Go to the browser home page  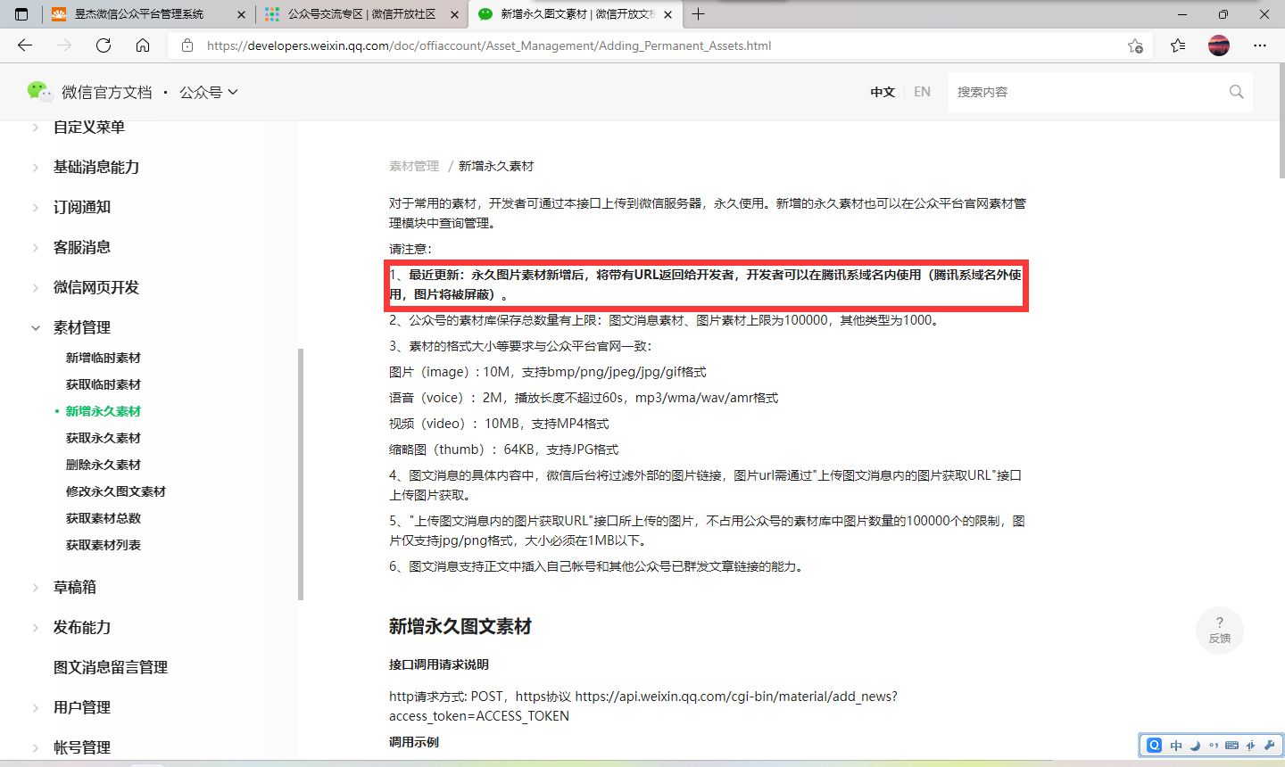coord(143,45)
